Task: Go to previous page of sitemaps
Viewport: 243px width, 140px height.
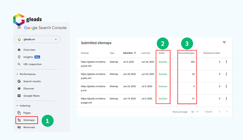Action: [x=220, y=111]
